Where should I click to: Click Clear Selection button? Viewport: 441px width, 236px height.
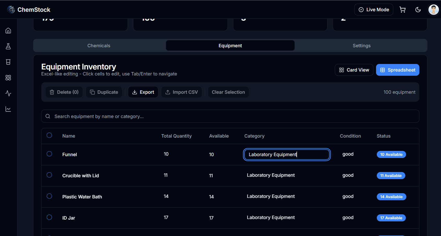coord(228,92)
